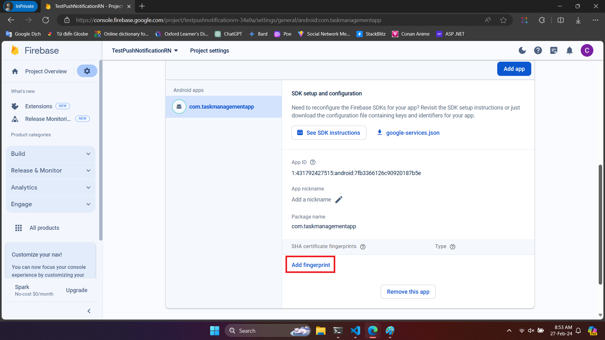Open project settings gear icon
The image size is (605, 340).
click(87, 71)
